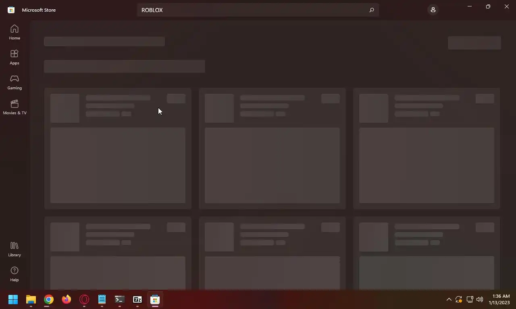Open the terminal from the taskbar
The image size is (516, 309).
(120, 299)
